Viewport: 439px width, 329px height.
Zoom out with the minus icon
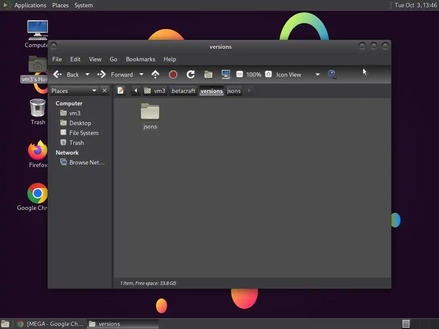[x=239, y=74]
